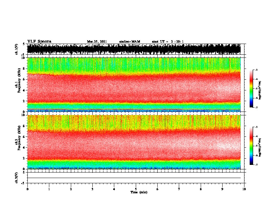Select the "Mar.25, 2021" date text

[x=97, y=42]
